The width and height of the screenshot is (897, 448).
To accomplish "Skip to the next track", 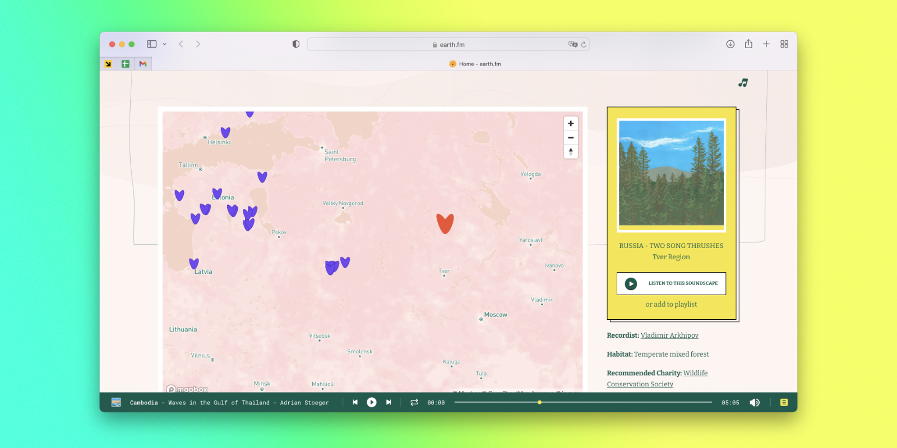I will pyautogui.click(x=389, y=402).
